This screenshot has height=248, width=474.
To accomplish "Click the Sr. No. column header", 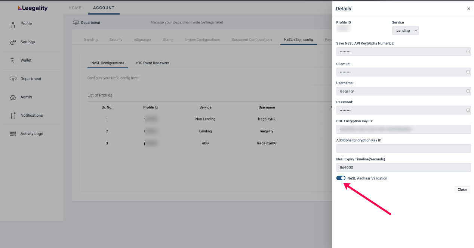I will 107,107.
